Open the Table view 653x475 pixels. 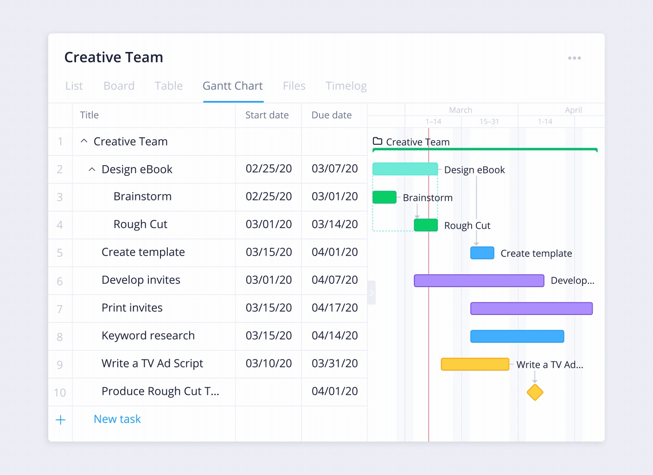pyautogui.click(x=169, y=86)
